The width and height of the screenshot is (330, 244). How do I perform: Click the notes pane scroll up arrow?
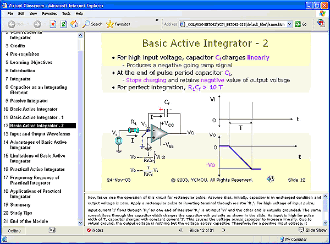point(325,197)
